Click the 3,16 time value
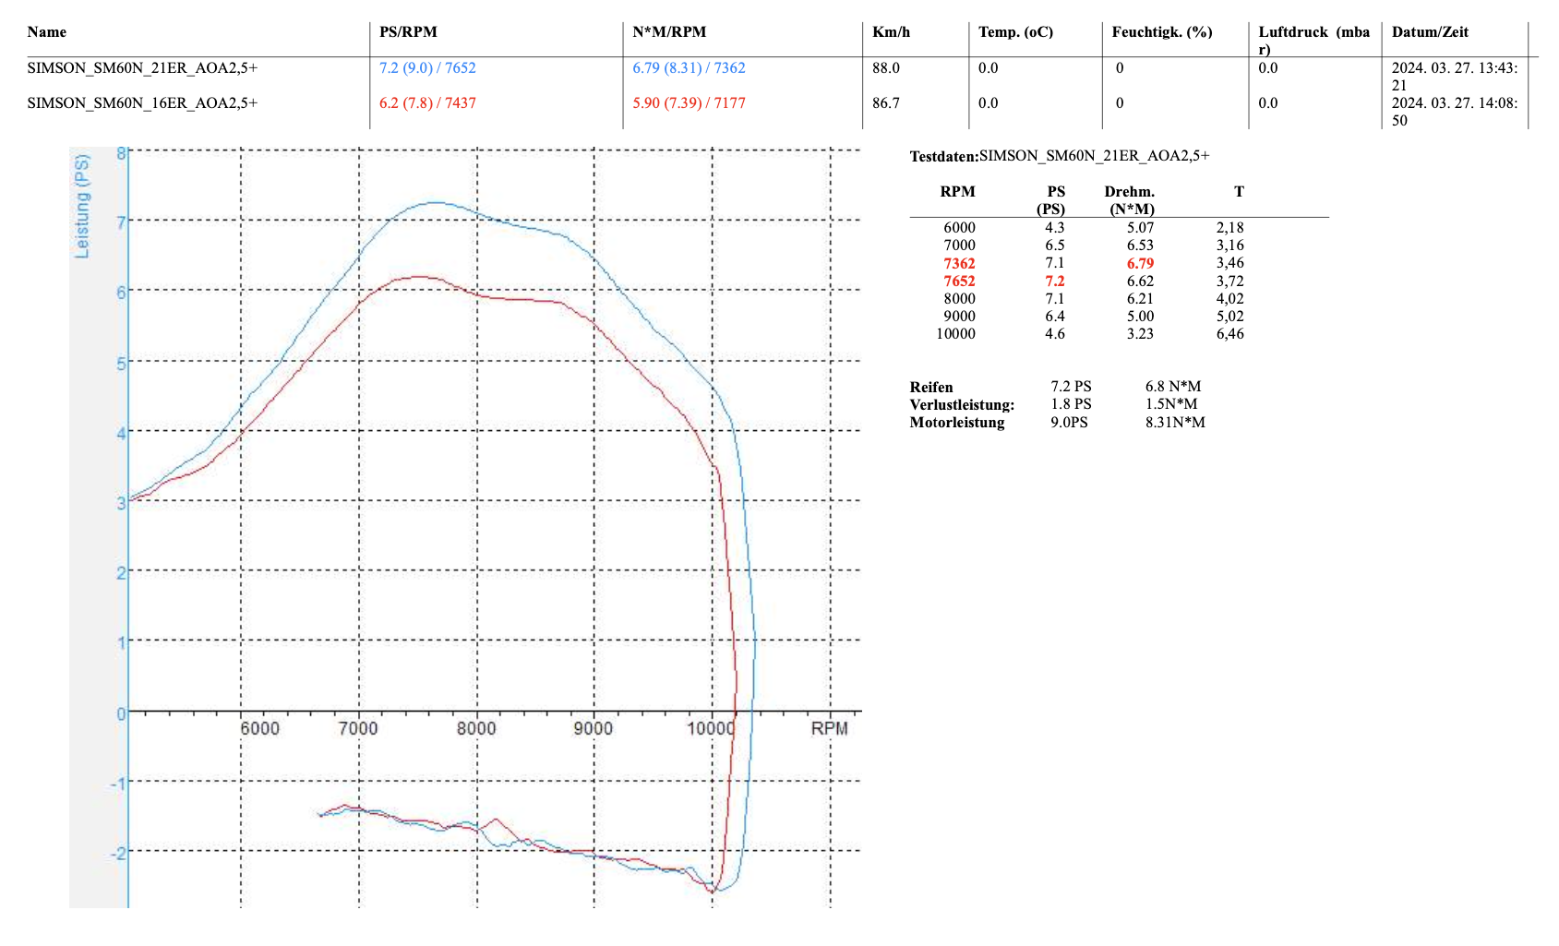This screenshot has height=946, width=1559. point(1230,245)
